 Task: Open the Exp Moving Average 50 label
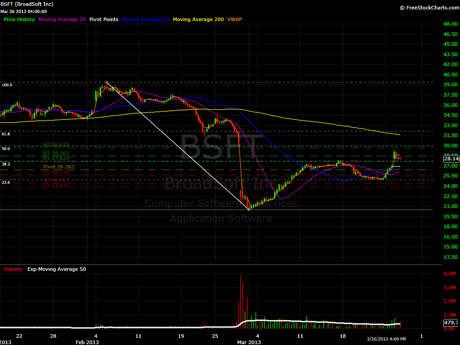pyautogui.click(x=56, y=269)
